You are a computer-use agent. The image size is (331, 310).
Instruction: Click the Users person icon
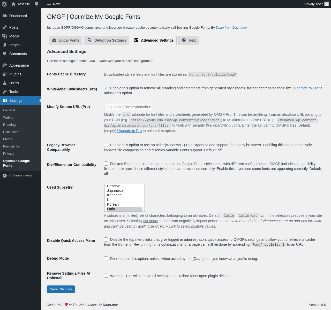(x=5, y=83)
